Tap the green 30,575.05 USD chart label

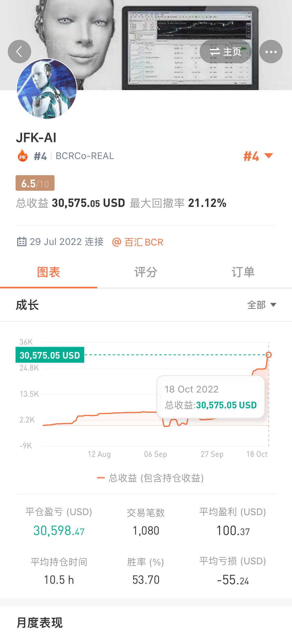tap(50, 355)
